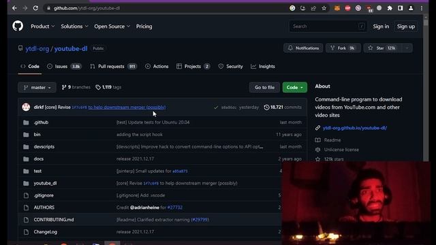
Task: Toggle the browser side panel icon
Action: pos(400,8)
